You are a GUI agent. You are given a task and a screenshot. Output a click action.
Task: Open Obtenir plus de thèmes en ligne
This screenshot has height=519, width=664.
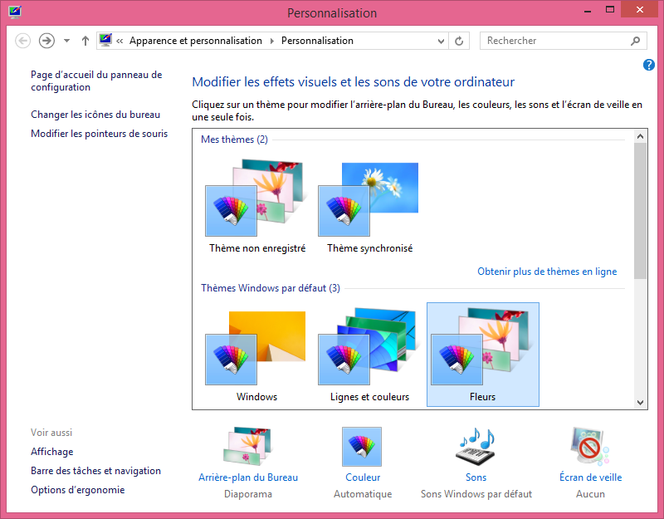coord(547,272)
